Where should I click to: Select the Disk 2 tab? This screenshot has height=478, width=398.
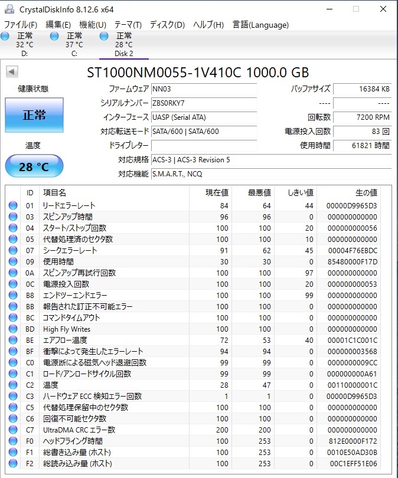[124, 44]
